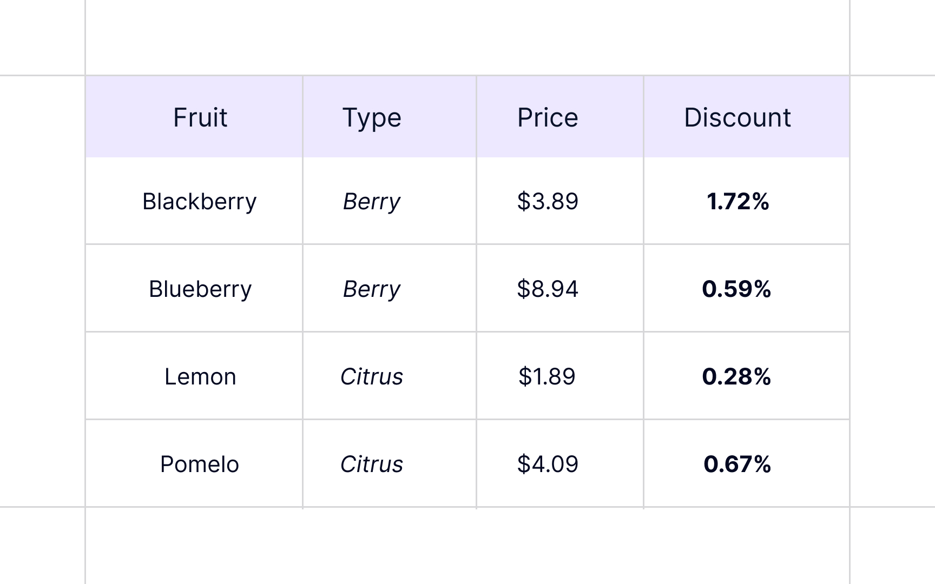The height and width of the screenshot is (584, 935).
Task: Click the 0.67% discount value
Action: [737, 464]
